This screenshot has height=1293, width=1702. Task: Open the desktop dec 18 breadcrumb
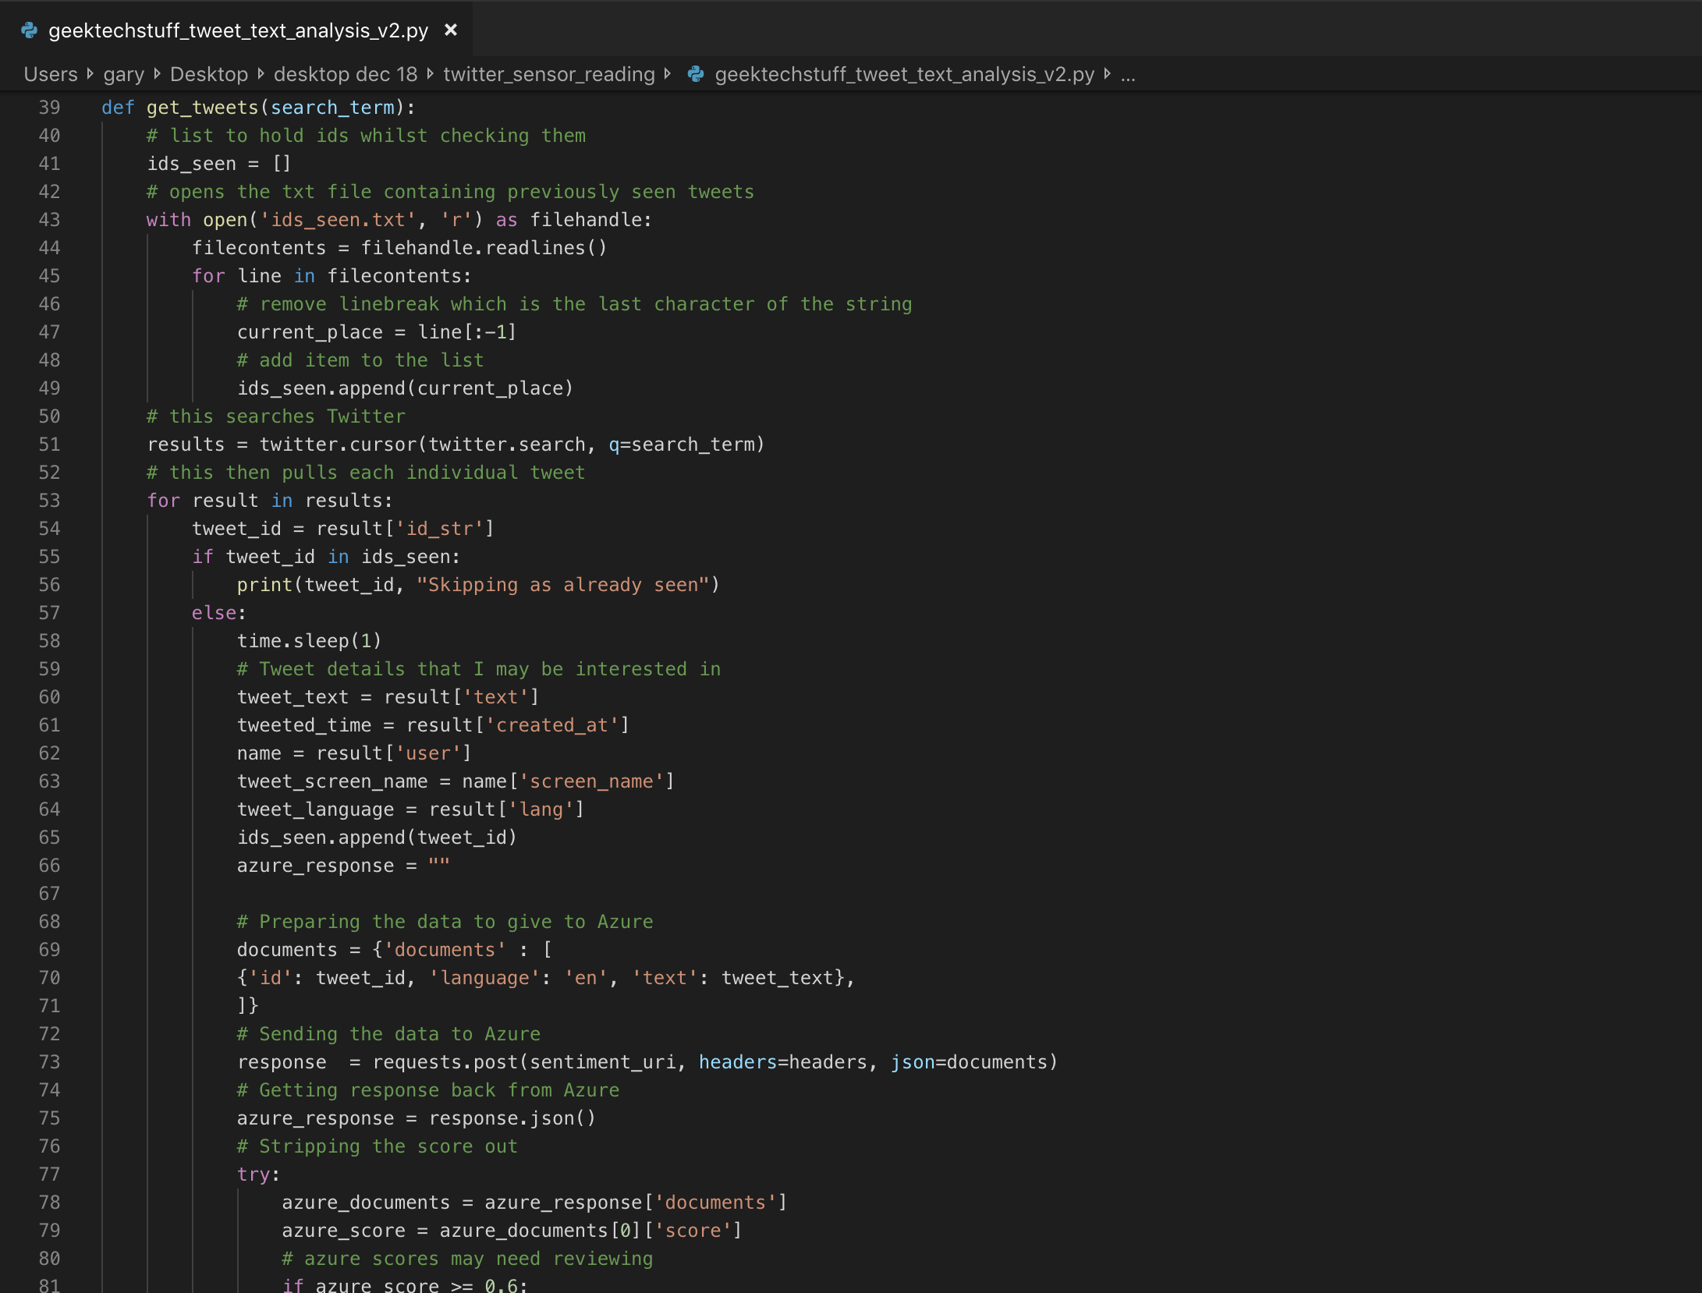click(x=346, y=74)
